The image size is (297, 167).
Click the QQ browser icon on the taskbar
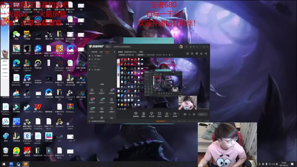click(18, 164)
